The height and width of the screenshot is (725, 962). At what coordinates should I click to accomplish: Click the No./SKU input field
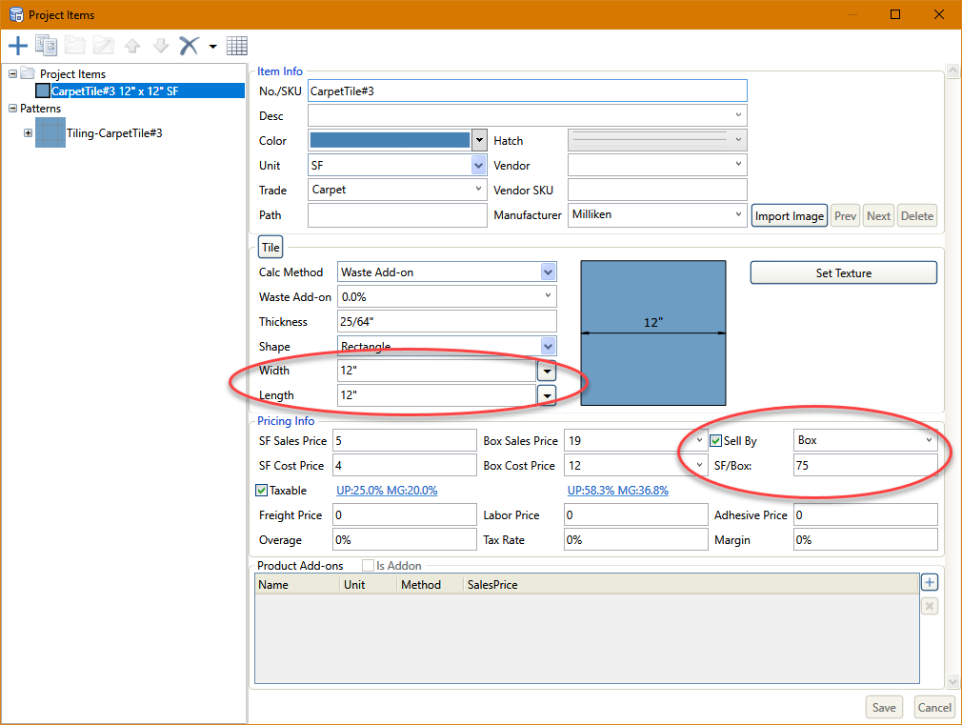pos(527,91)
